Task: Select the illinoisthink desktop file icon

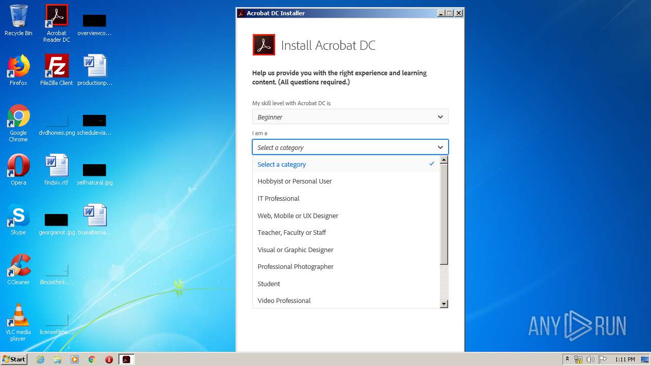Action: pyautogui.click(x=56, y=273)
